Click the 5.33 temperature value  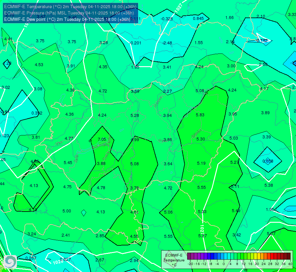click(202, 212)
